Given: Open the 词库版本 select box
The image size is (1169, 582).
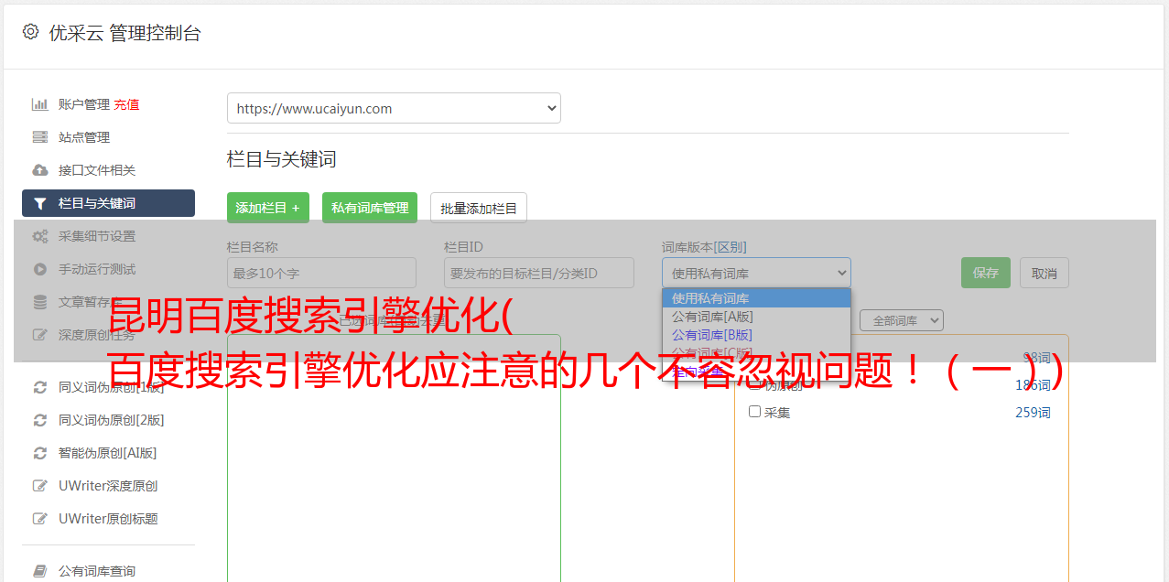Looking at the screenshot, I should [756, 273].
